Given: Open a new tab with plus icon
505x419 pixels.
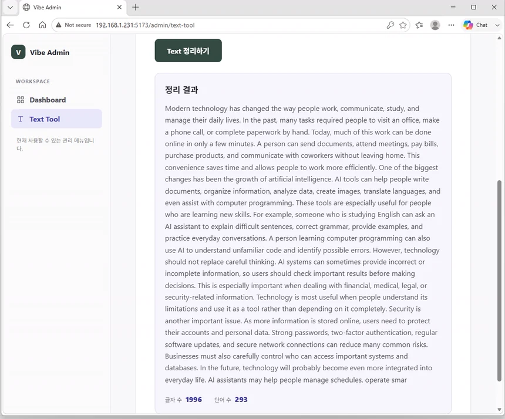Looking at the screenshot, I should 136,7.
